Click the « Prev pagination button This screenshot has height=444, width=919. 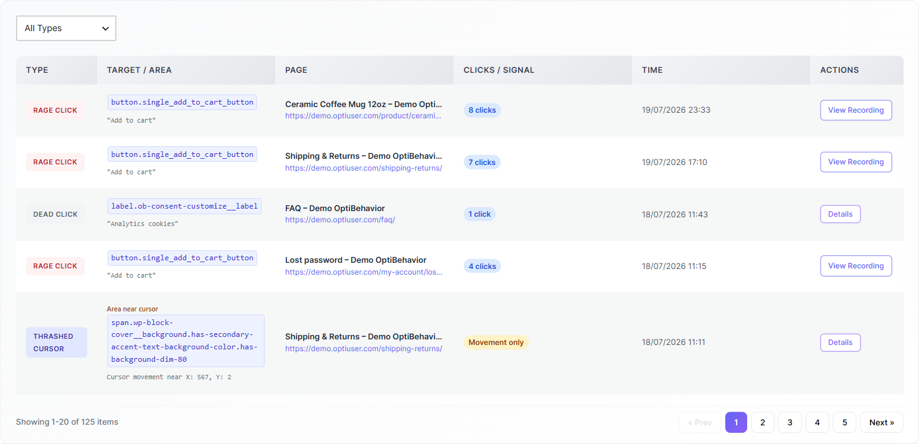[700, 422]
